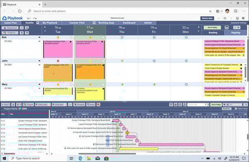
Task: Click the export icon in Gantt toolbar
Action: [x=180, y=105]
